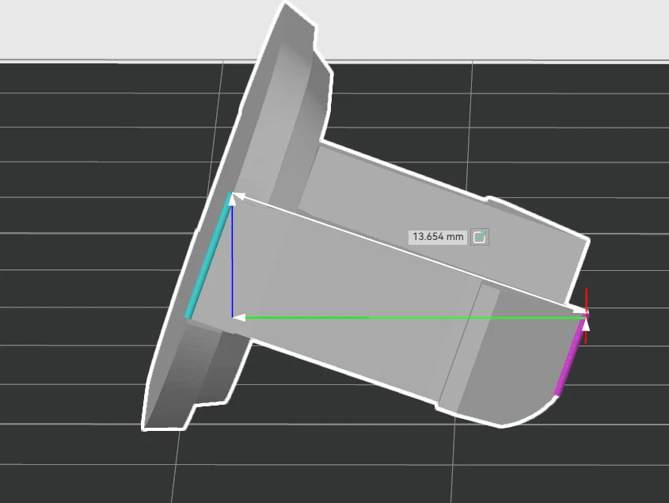Click the copy icon beside the measurement

pyautogui.click(x=480, y=237)
